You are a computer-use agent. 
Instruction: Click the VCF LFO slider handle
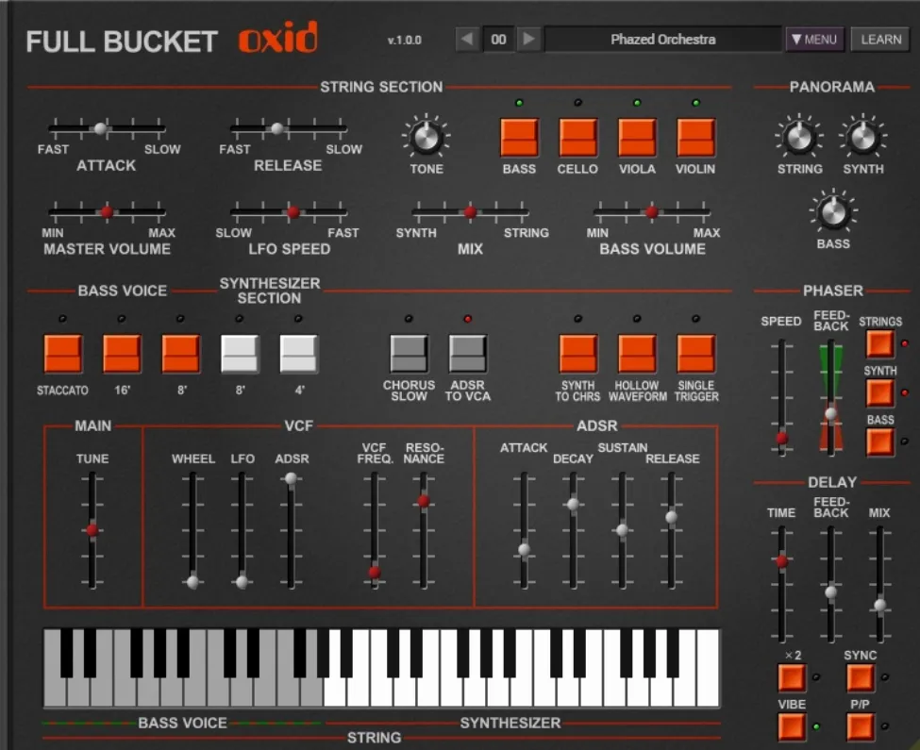point(242,582)
